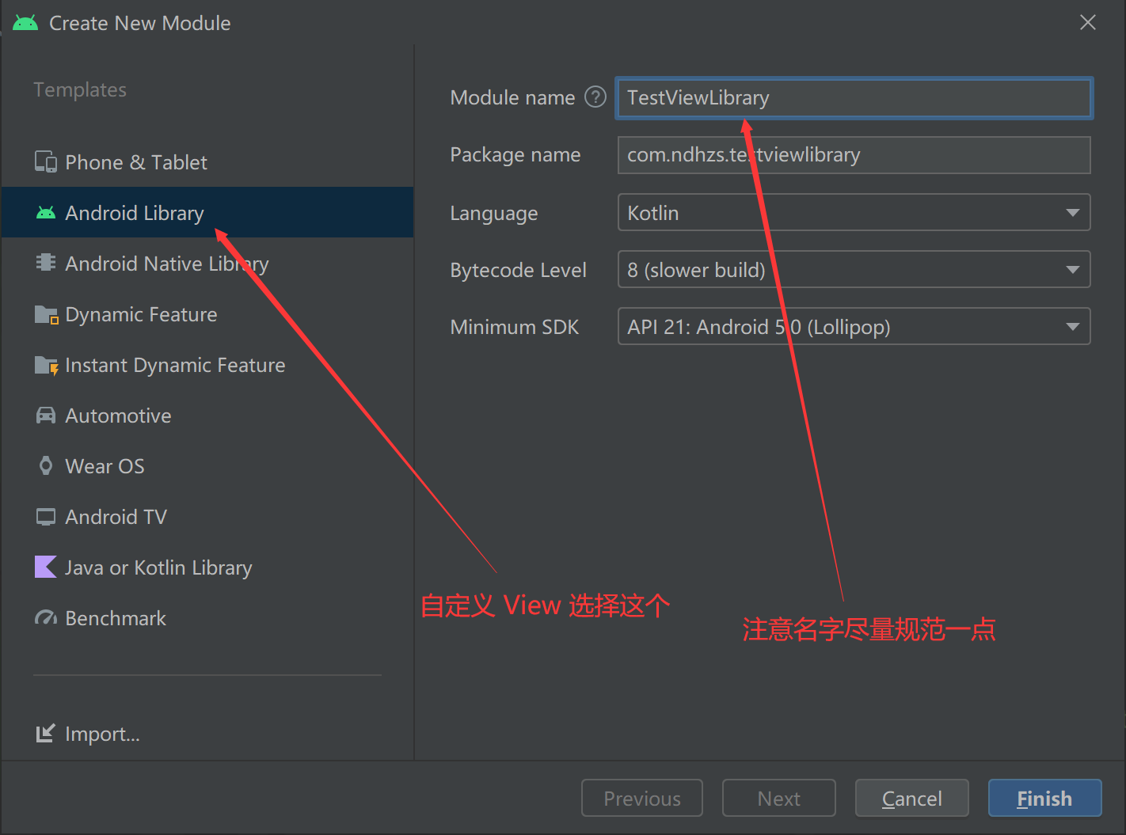Click the Dynamic Feature folder icon
1126x835 pixels.
click(46, 314)
